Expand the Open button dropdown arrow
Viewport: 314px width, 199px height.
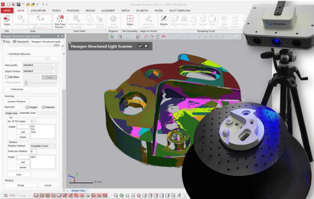[7, 27]
